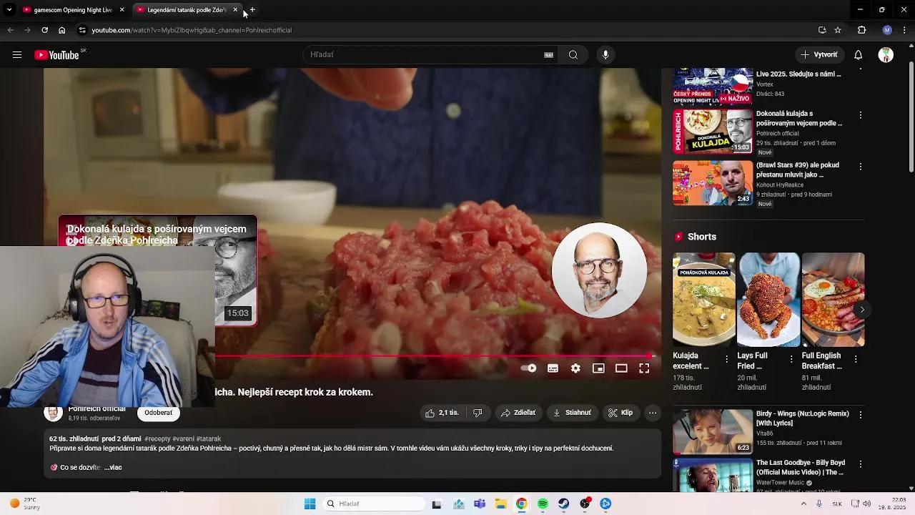Open Brawl Stars #39 video thumbnail
The height and width of the screenshot is (515, 915).
click(x=713, y=183)
